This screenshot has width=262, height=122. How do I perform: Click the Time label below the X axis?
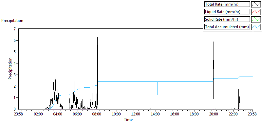click(x=128, y=119)
